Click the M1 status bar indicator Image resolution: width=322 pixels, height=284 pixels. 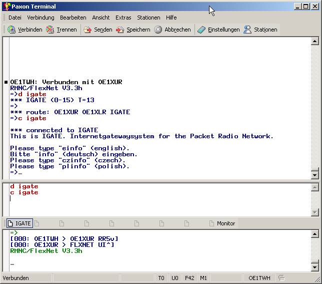(x=203, y=278)
